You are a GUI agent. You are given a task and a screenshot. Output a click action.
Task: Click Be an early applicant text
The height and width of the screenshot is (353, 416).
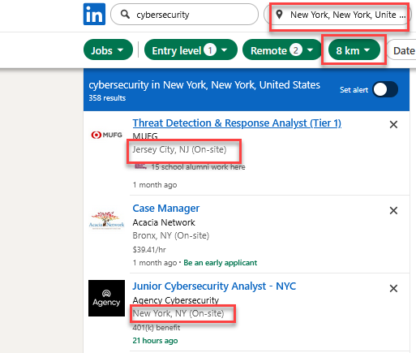tap(221, 263)
